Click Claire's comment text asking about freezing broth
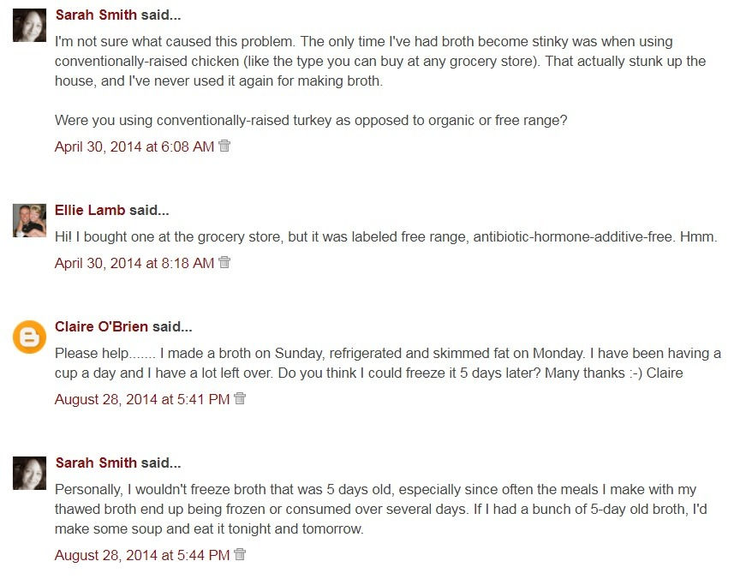752x579 pixels. 387,363
